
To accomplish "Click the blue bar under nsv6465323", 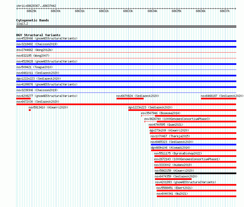I will pyautogui.click(x=194, y=145).
